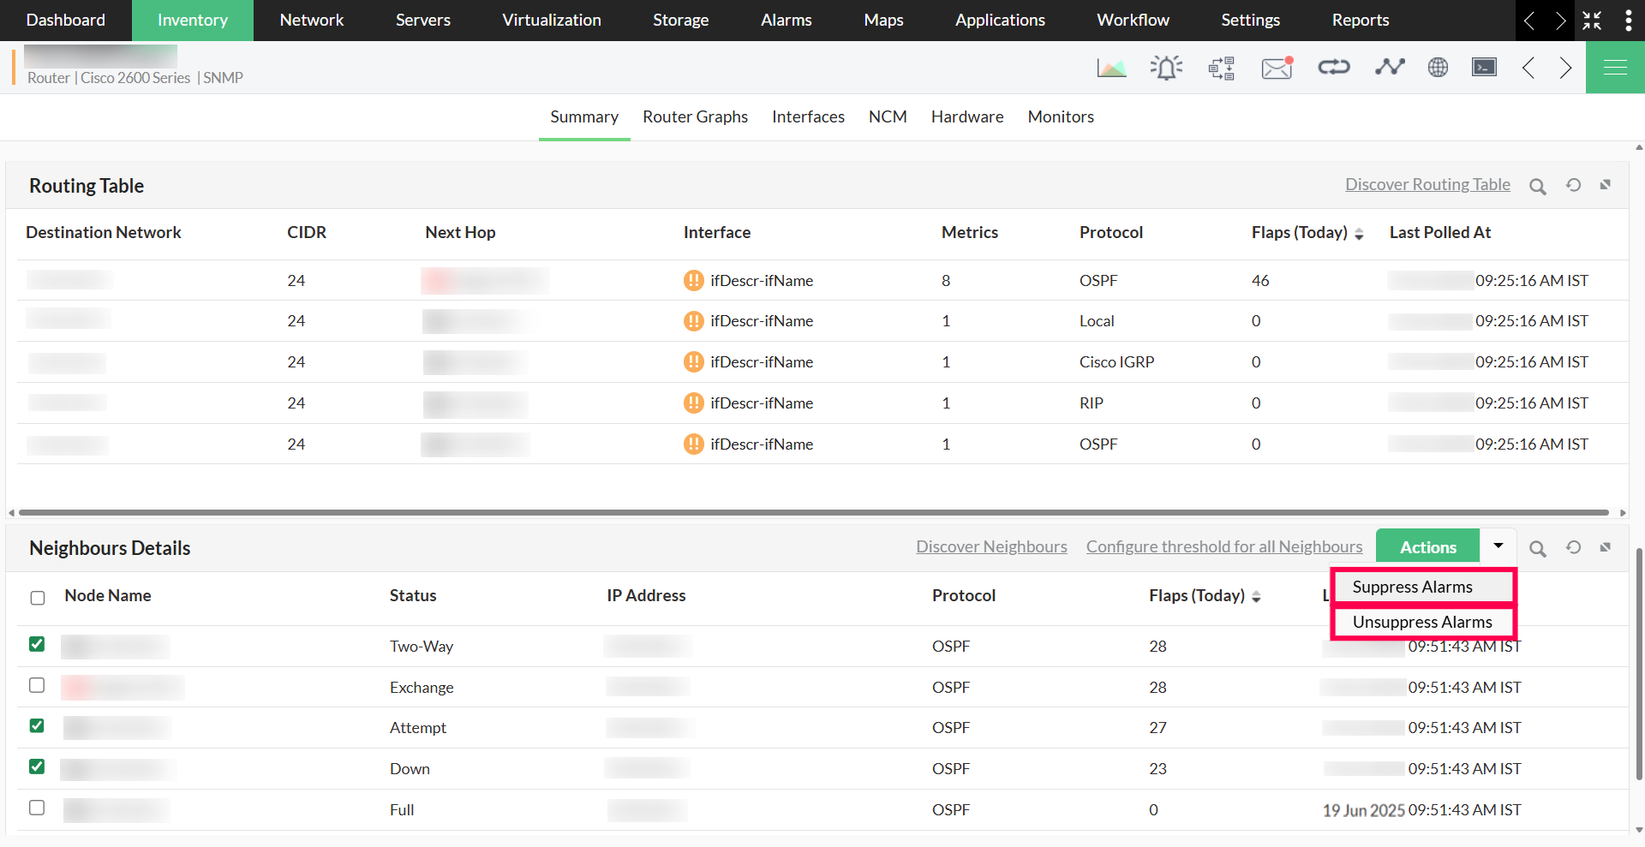
Task: Check the Exchange neighbour checkbox
Action: (x=37, y=685)
